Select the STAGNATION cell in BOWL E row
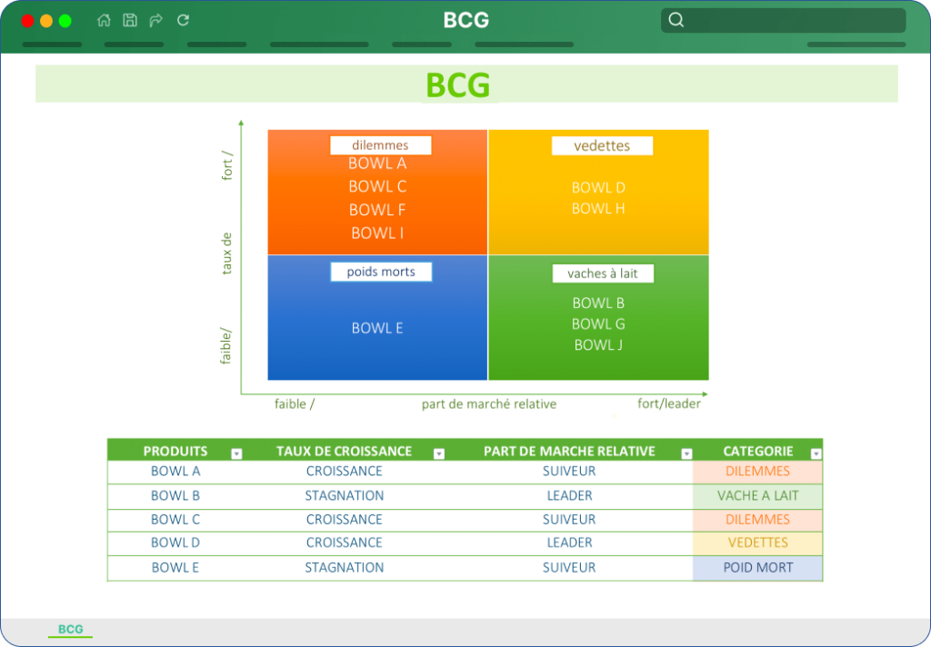931x647 pixels. point(345,567)
